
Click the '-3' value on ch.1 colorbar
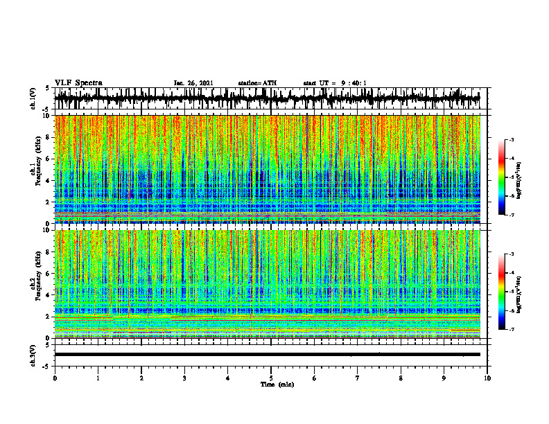[x=512, y=140]
